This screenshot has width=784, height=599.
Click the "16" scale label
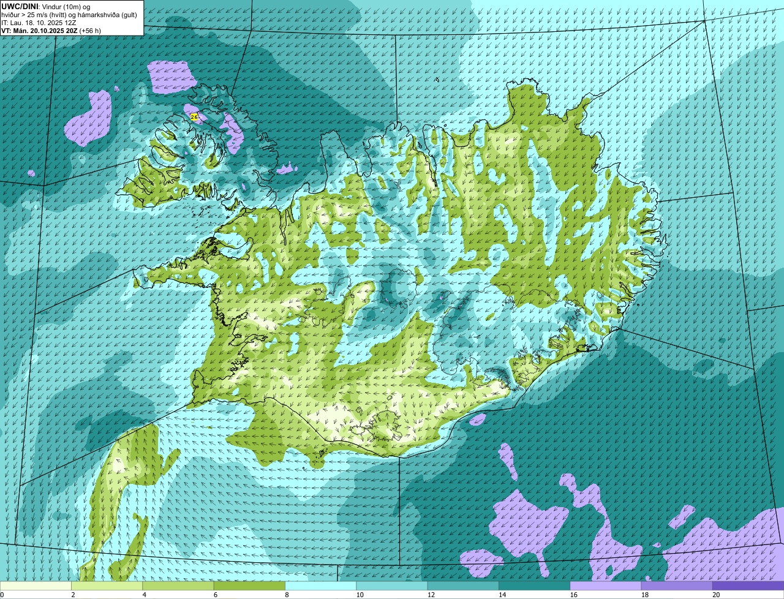pos(573,595)
